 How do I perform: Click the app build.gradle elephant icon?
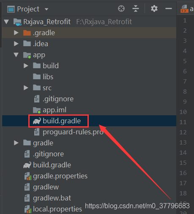click(x=37, y=121)
